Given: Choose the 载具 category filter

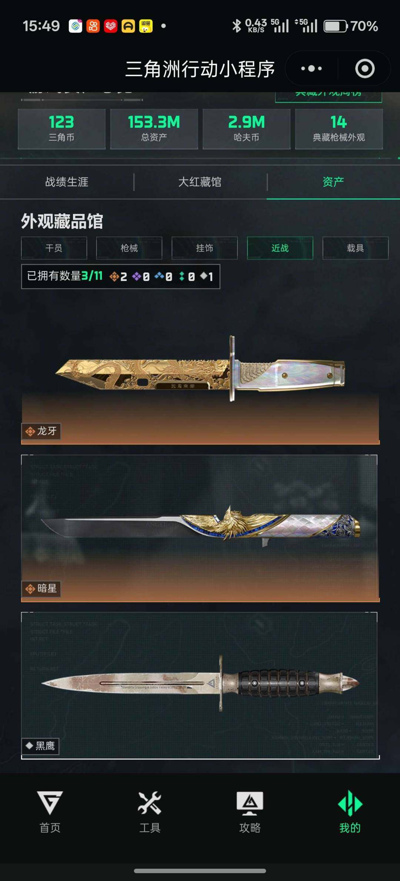Looking at the screenshot, I should 356,248.
